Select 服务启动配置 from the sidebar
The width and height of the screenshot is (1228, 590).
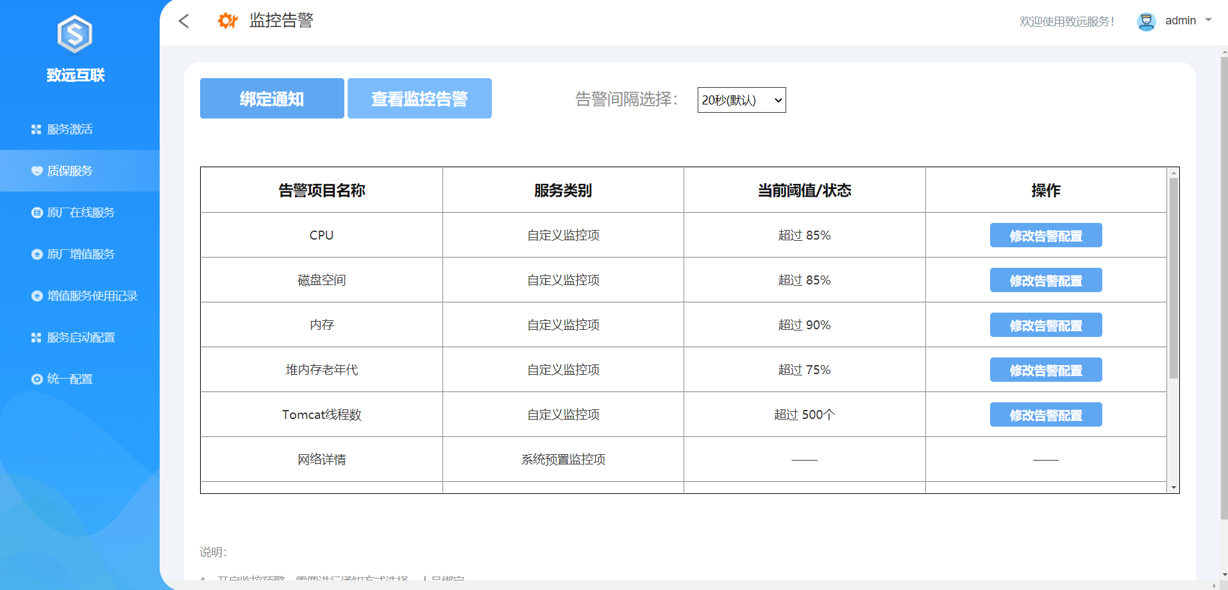point(81,338)
